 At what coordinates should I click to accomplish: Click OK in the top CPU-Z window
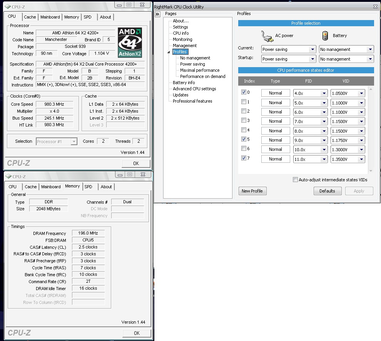click(x=136, y=164)
